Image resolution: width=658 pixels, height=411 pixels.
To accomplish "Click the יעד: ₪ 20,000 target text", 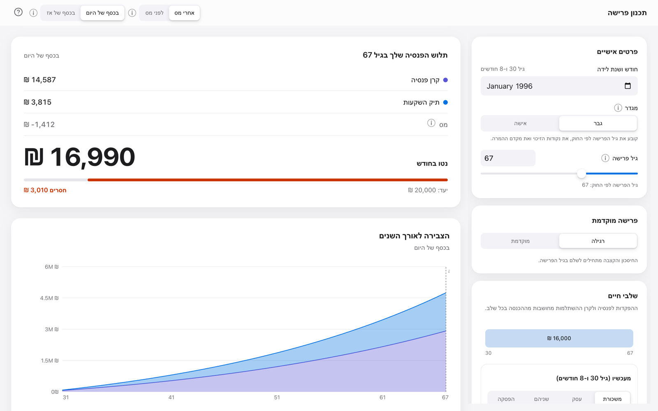I will tap(428, 190).
